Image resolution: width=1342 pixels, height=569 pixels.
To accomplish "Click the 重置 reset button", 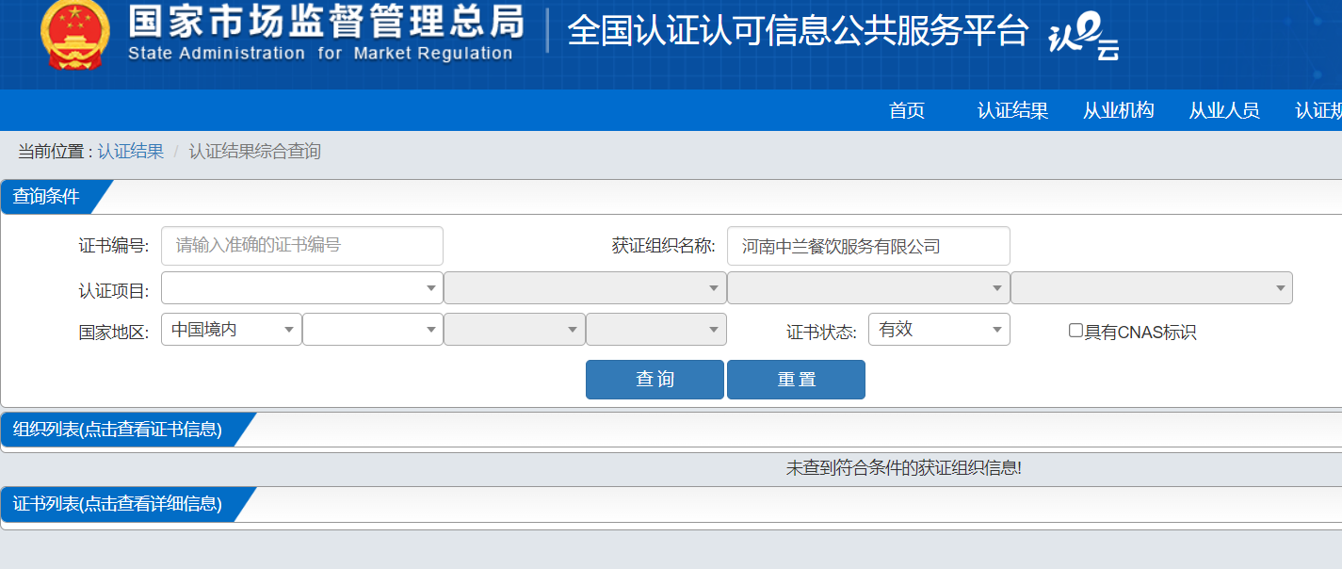I will [x=796, y=380].
